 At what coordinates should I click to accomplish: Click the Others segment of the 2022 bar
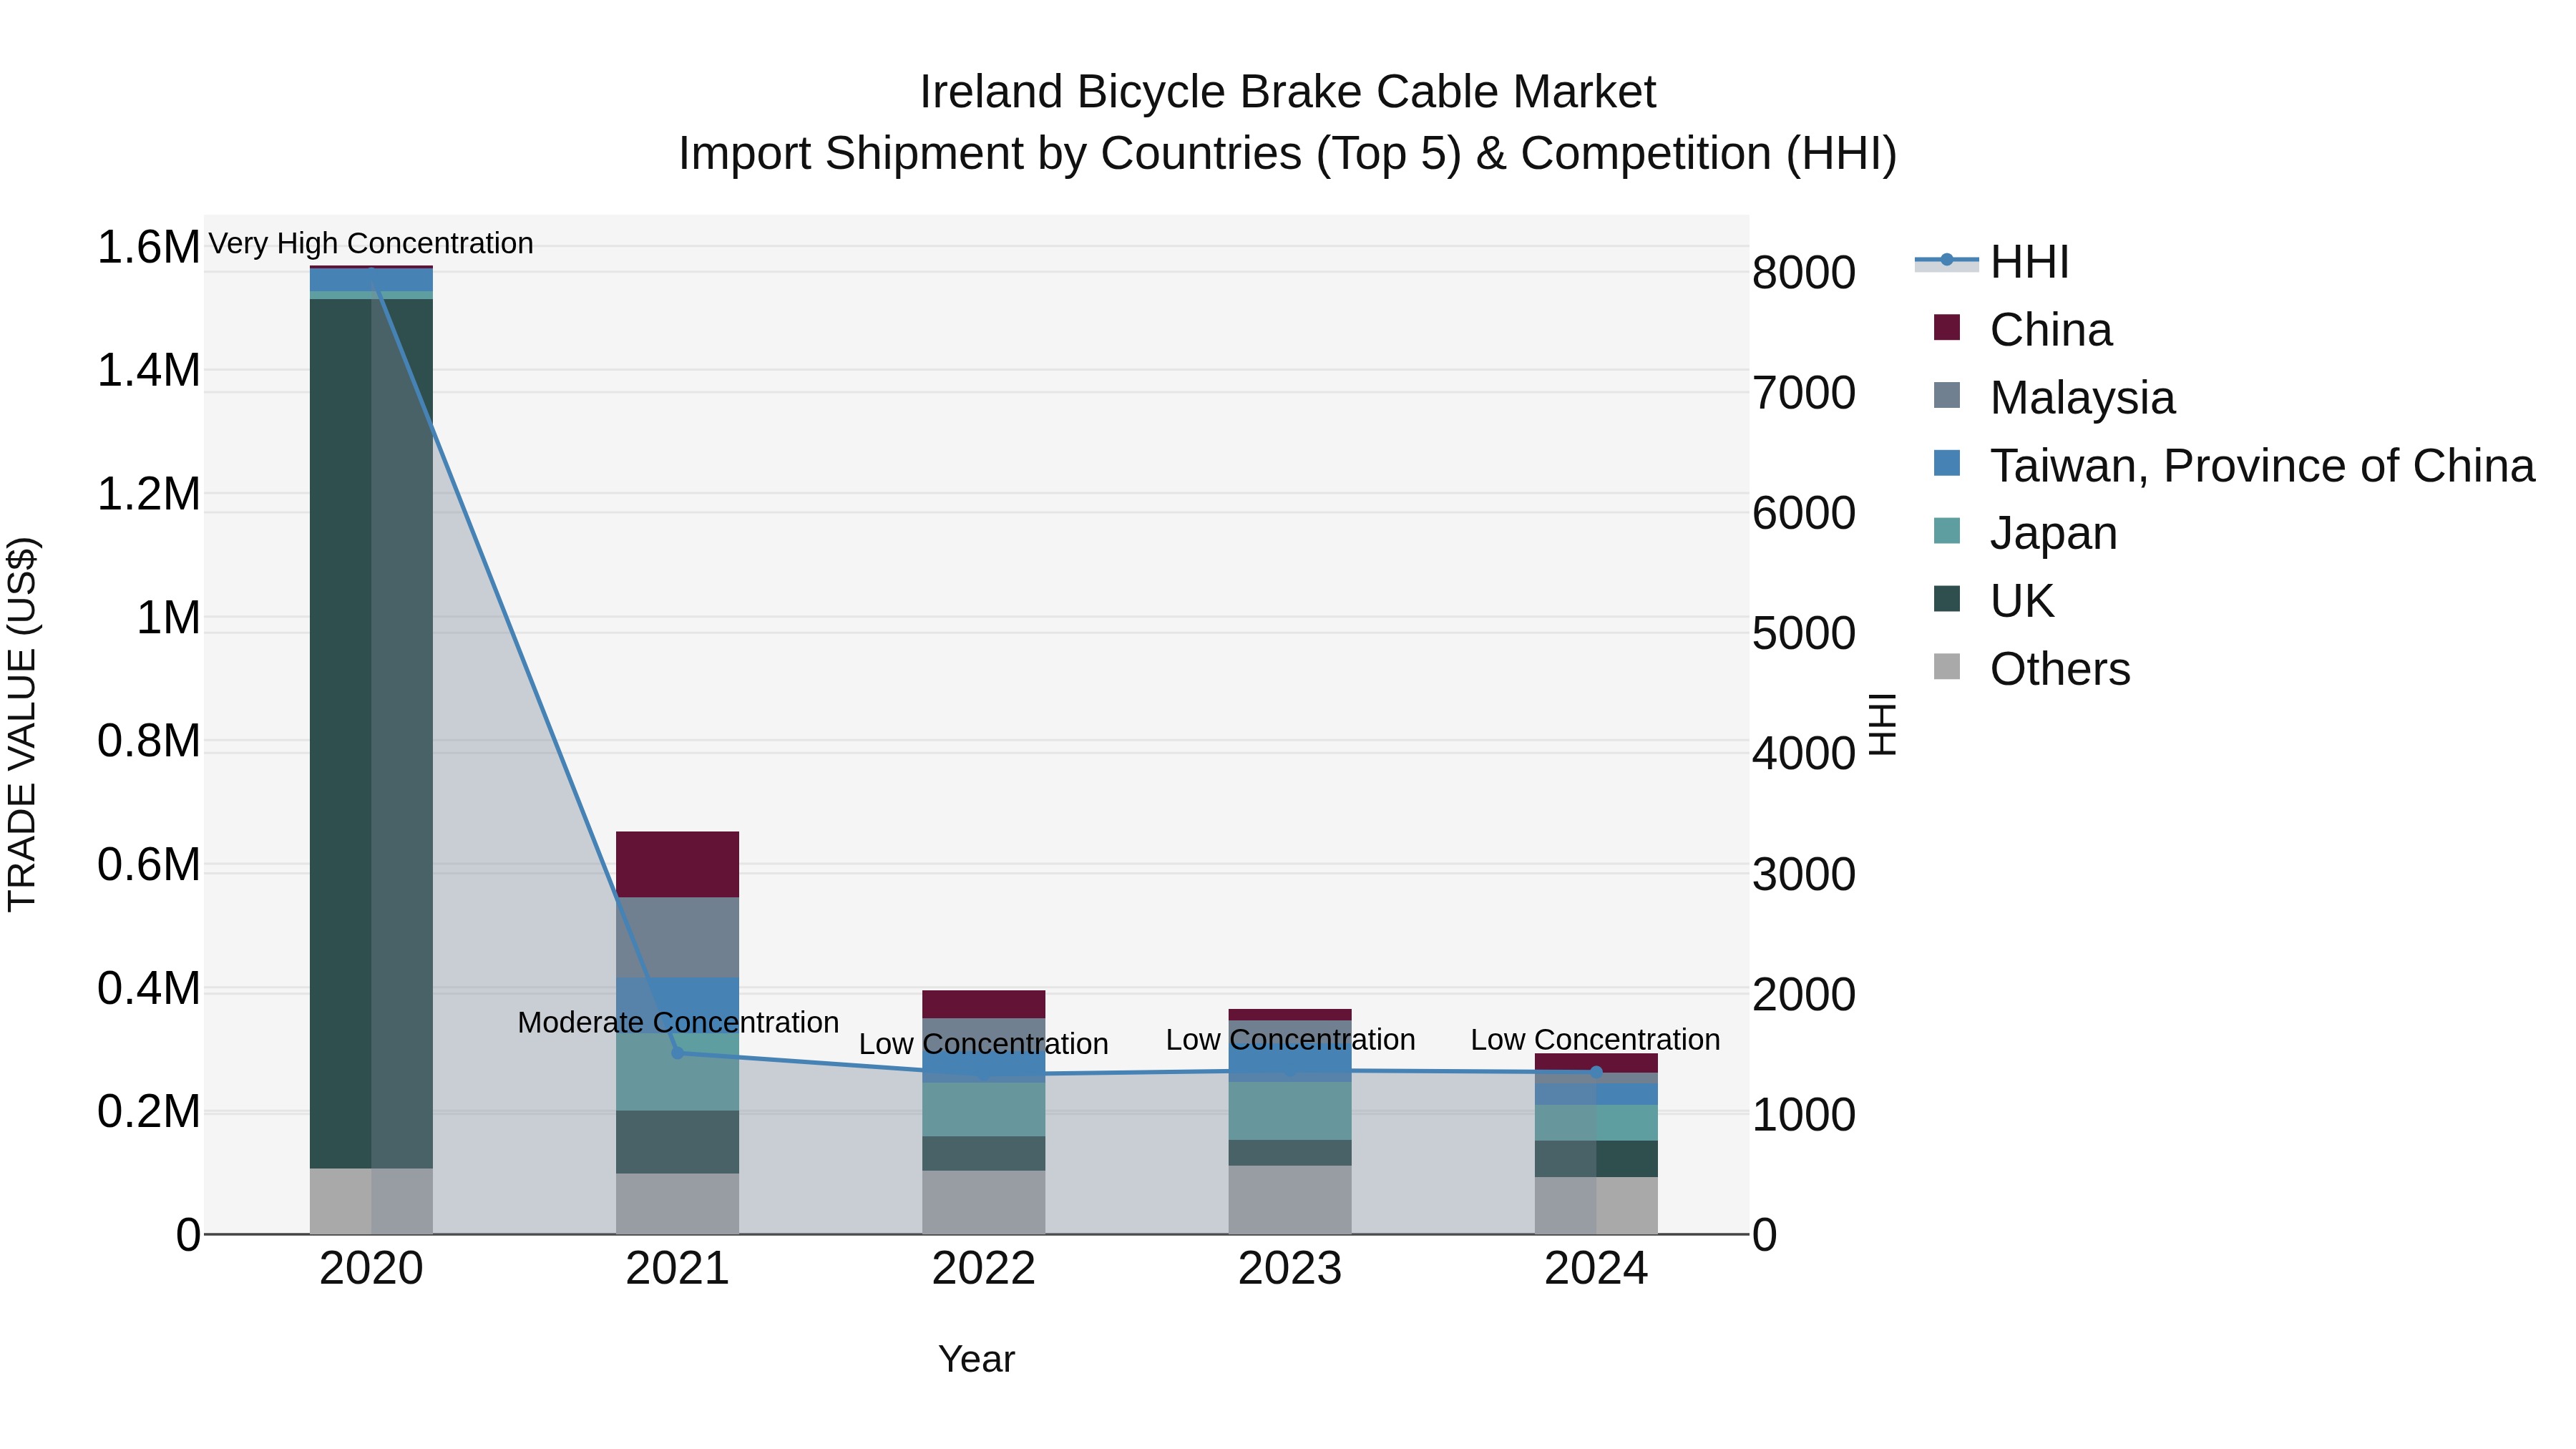coord(984,1203)
